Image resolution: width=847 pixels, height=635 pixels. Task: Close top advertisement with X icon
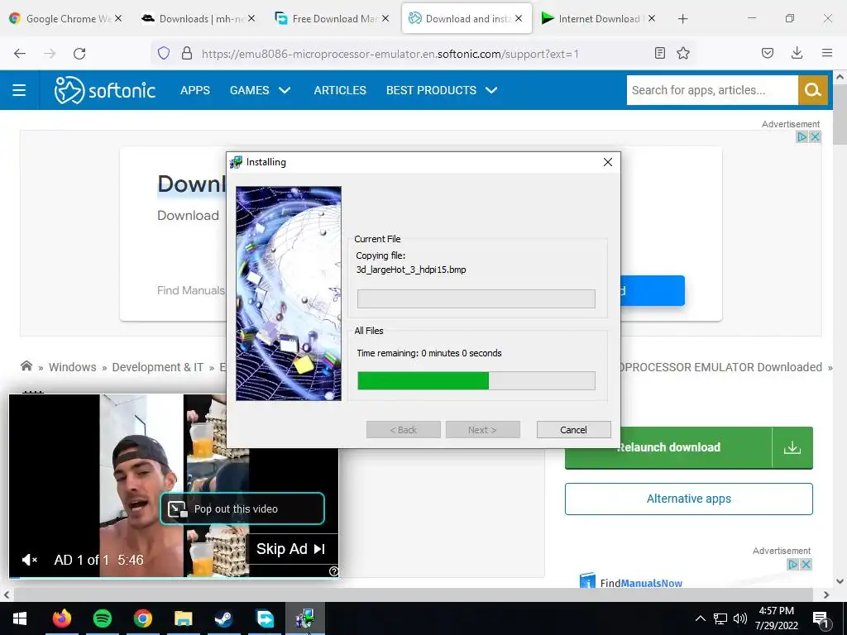[815, 137]
